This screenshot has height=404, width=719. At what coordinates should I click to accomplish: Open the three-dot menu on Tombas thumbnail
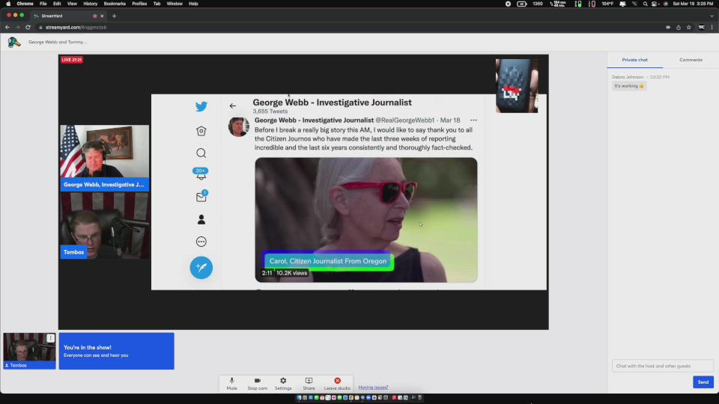point(51,338)
